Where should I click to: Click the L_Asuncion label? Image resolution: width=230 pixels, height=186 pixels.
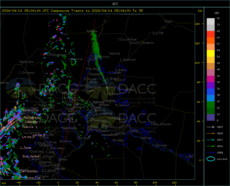(128, 60)
